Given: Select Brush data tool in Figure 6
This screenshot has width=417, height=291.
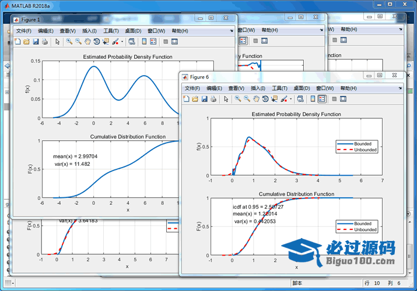Looking at the screenshot, I should (x=284, y=99).
